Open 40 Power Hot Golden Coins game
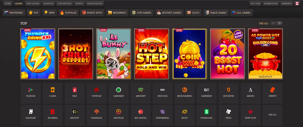The image size is (303, 127). 265,54
